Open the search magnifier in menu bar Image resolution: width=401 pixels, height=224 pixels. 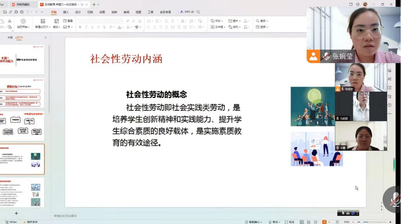coord(198,12)
